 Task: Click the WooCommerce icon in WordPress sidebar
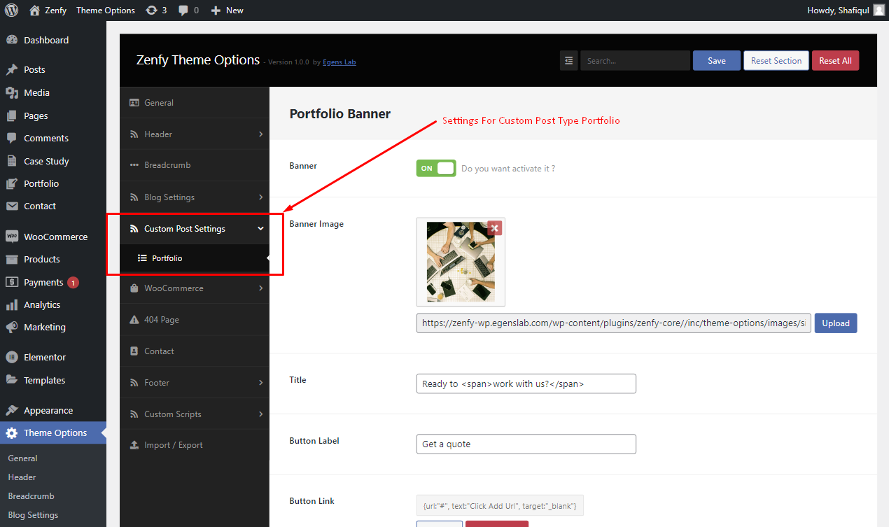point(12,237)
